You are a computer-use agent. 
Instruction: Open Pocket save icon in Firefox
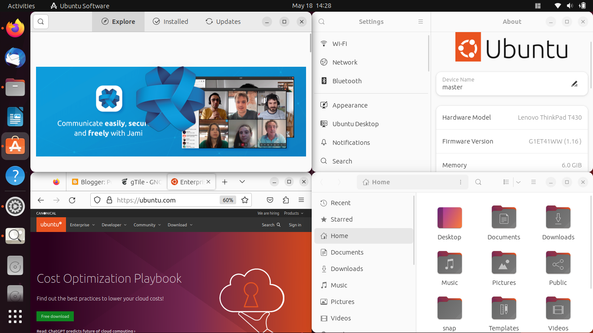coord(270,200)
